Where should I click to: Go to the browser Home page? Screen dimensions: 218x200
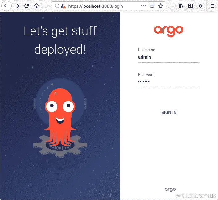click(x=36, y=6)
